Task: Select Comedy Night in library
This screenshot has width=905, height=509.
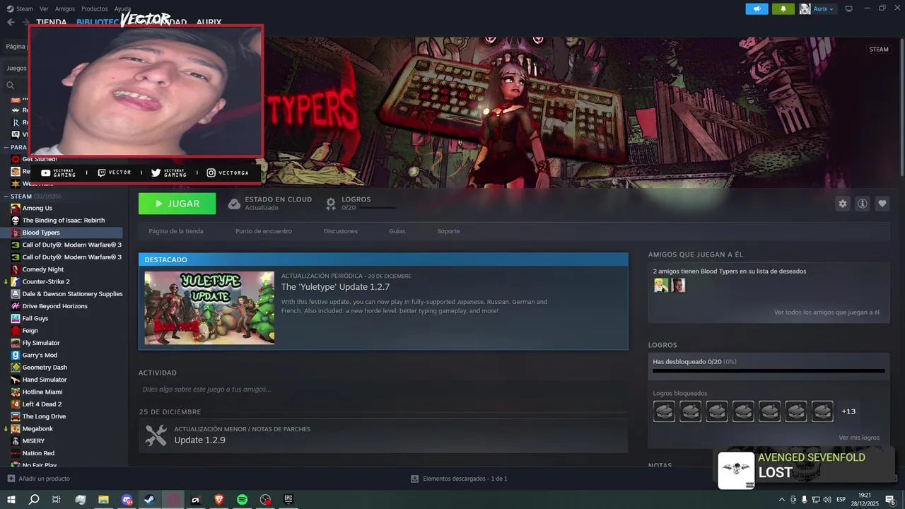Action: [43, 269]
